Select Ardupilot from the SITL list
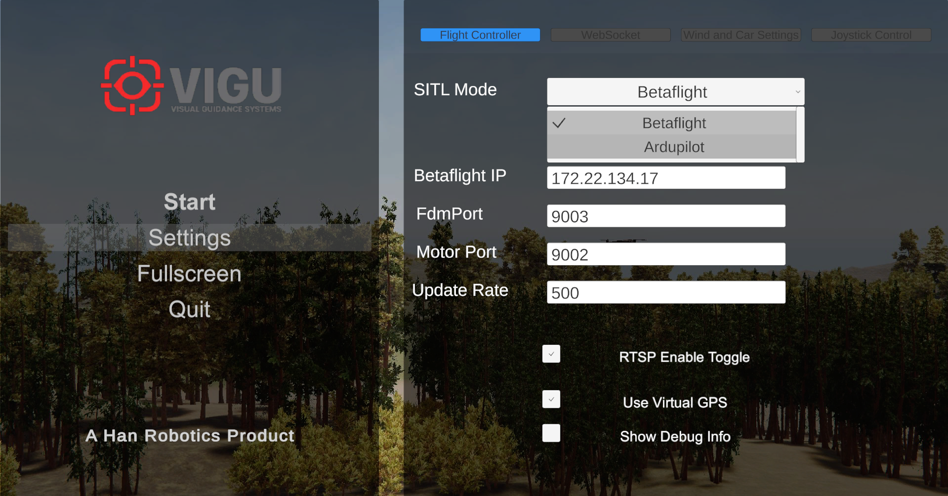The image size is (948, 496). pos(673,147)
